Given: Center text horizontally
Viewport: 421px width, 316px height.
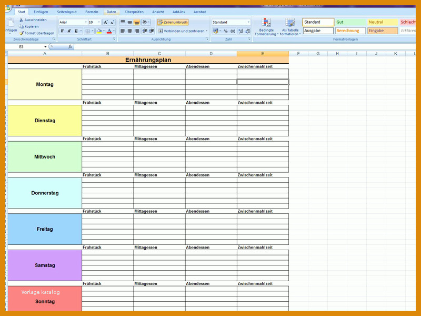Looking at the screenshot, I should [x=129, y=31].
